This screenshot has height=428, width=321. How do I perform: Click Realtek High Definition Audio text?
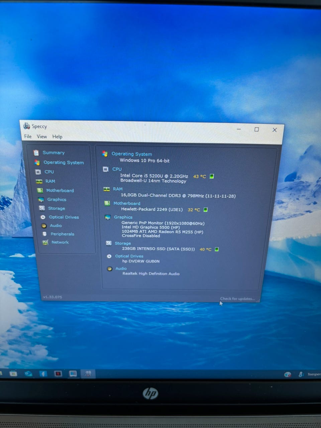[x=151, y=274]
